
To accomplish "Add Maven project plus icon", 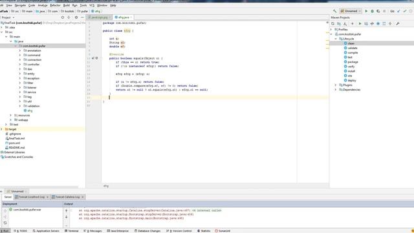I will [x=352, y=24].
